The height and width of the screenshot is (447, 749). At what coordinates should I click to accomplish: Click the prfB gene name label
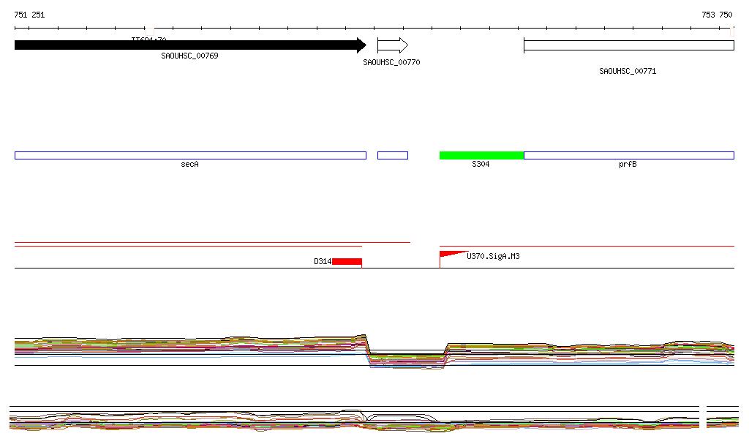click(x=628, y=165)
